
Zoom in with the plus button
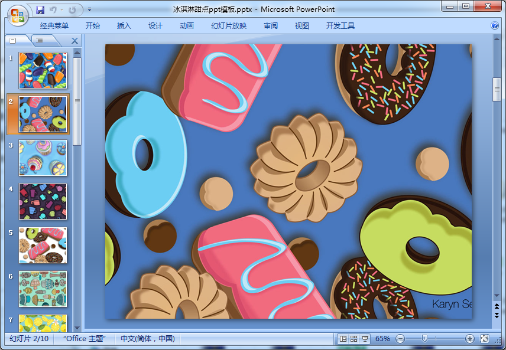tap(470, 339)
